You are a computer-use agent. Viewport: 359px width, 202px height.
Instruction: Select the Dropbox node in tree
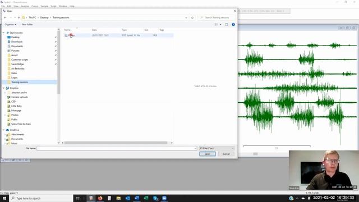(x=14, y=88)
